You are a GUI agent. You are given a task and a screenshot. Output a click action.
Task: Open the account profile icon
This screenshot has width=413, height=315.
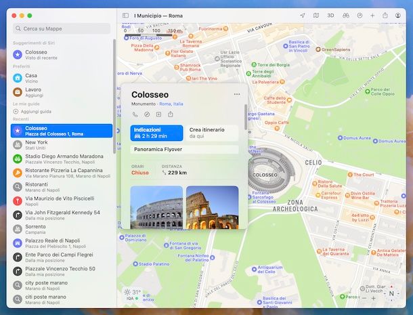[x=398, y=16]
